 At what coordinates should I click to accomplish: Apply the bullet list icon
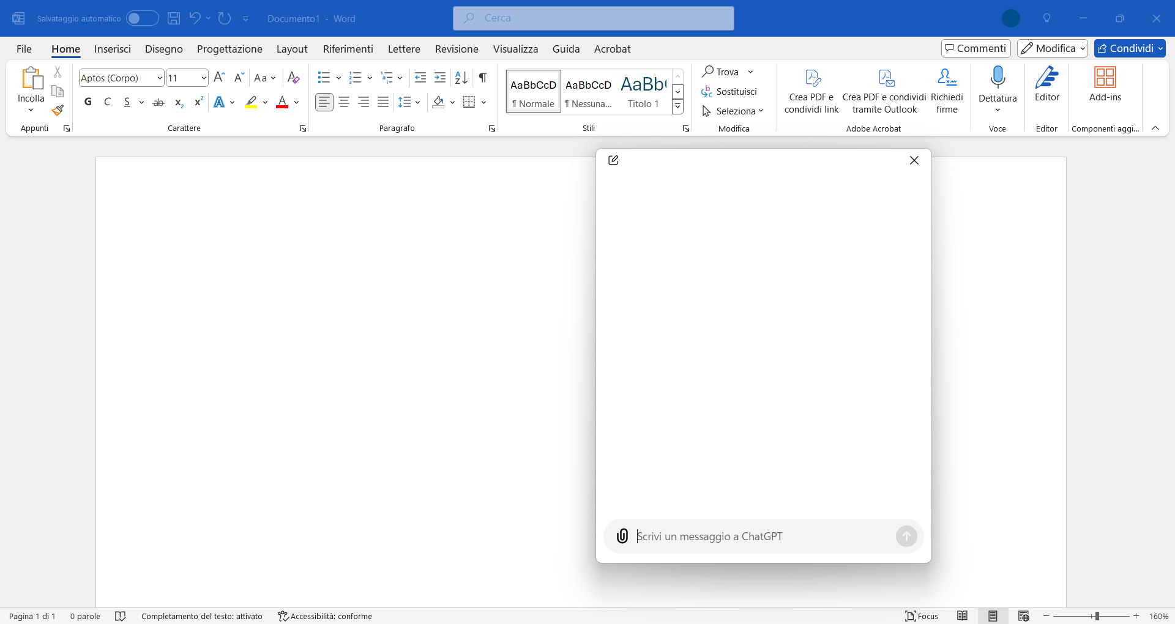(x=324, y=78)
